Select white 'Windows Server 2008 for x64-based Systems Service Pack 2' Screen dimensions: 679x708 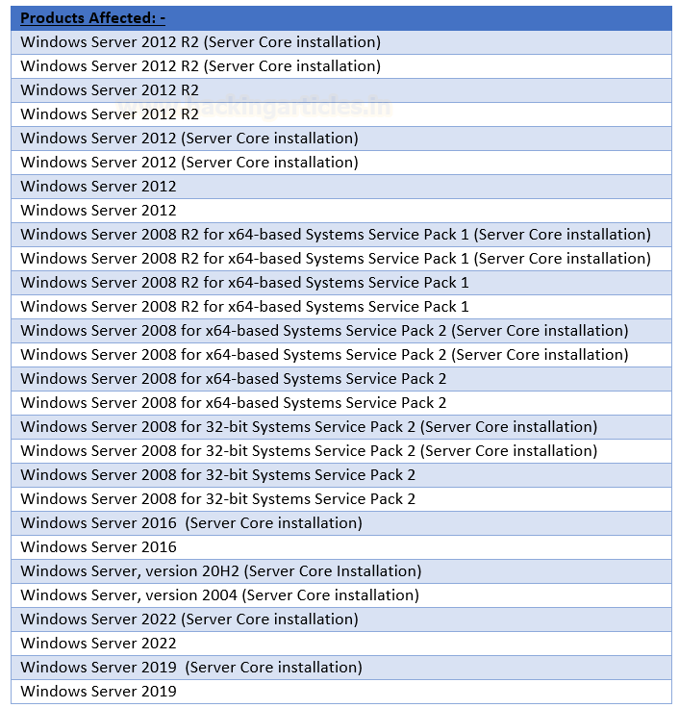point(341,403)
